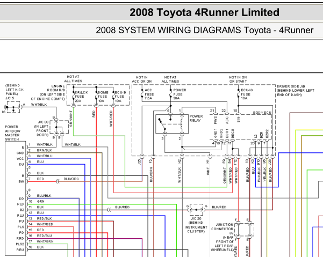Click the "F12" connector label

(x=235, y=162)
